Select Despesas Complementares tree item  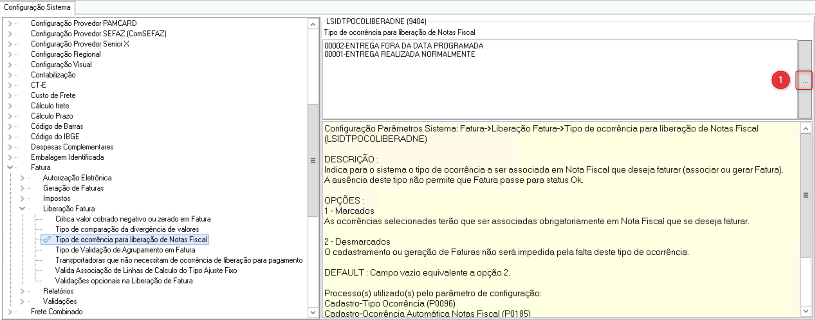72,147
